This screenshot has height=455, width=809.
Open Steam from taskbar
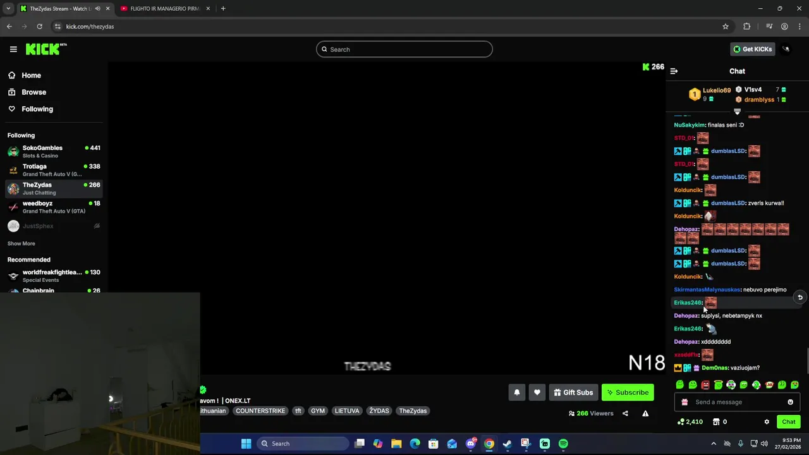point(508,444)
